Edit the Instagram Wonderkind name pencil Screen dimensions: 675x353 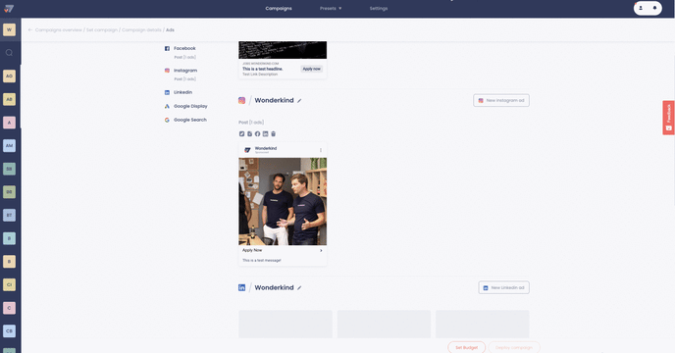[x=299, y=101]
